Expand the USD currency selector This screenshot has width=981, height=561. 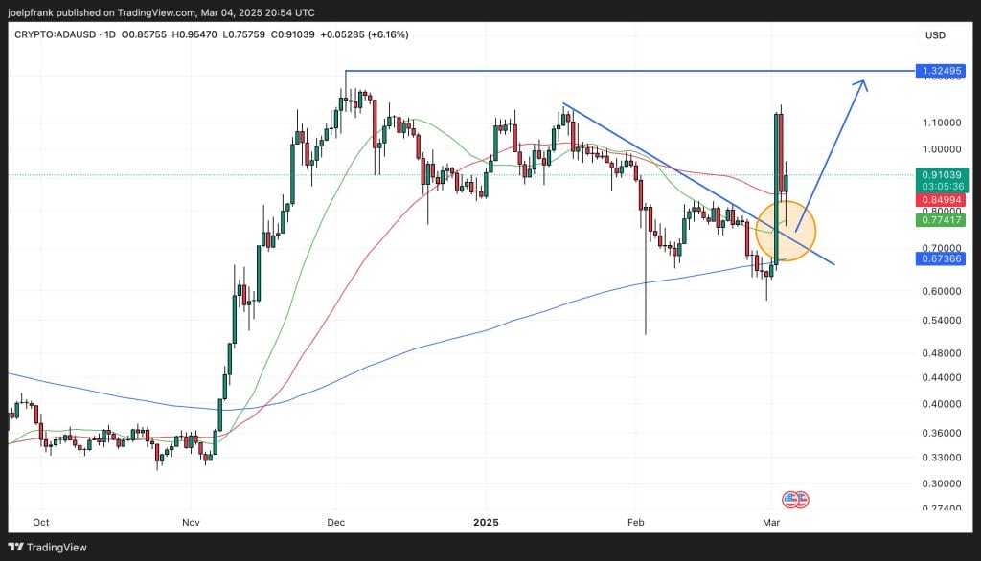[x=937, y=33]
